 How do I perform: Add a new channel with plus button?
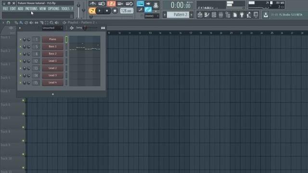click(x=53, y=94)
